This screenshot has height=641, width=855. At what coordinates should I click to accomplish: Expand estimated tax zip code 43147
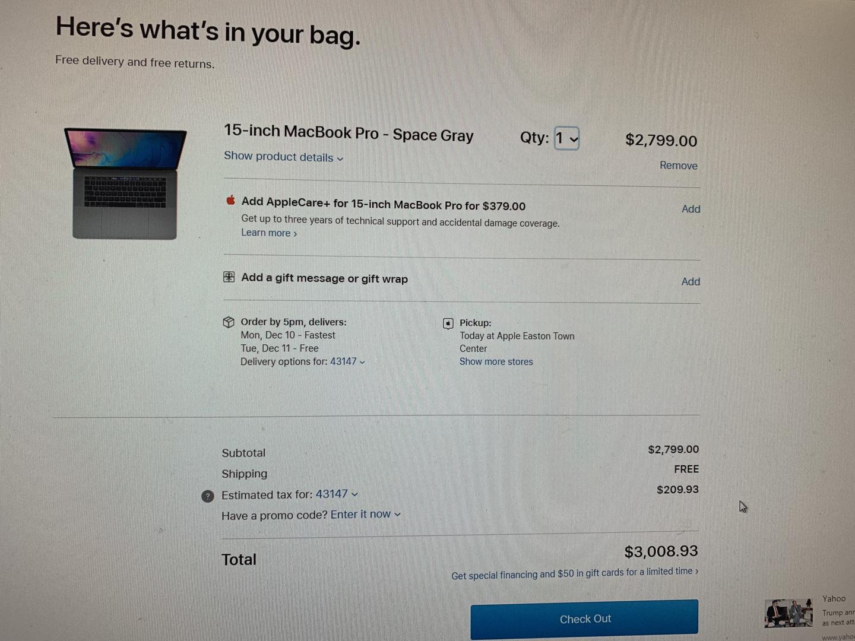[337, 494]
